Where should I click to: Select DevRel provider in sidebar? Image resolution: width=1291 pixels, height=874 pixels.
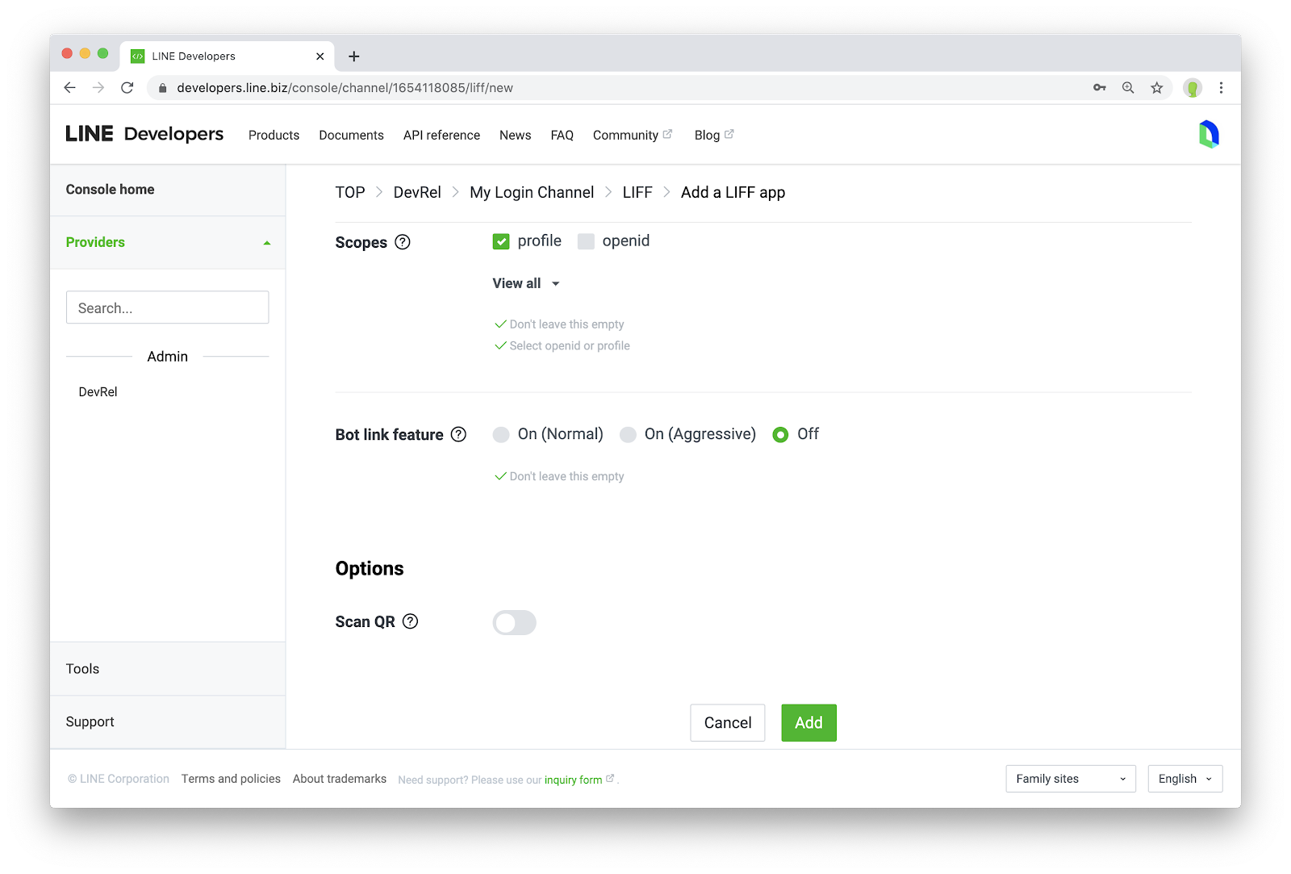tap(98, 391)
